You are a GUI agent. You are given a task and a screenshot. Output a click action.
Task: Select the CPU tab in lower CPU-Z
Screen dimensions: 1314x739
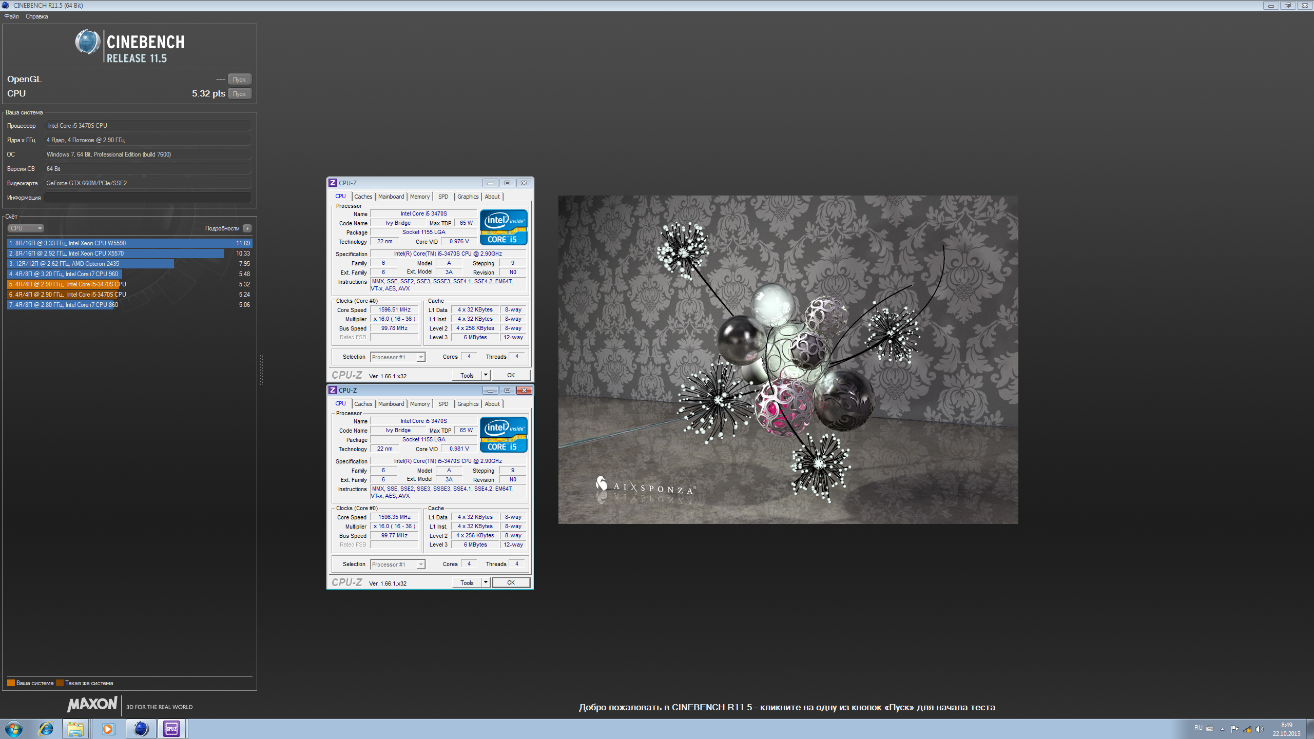coord(340,403)
